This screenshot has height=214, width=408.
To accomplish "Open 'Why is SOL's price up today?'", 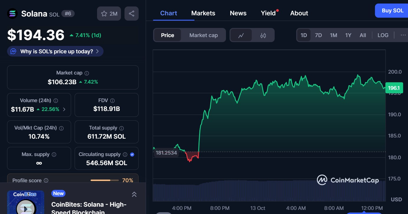I will 55,51.
